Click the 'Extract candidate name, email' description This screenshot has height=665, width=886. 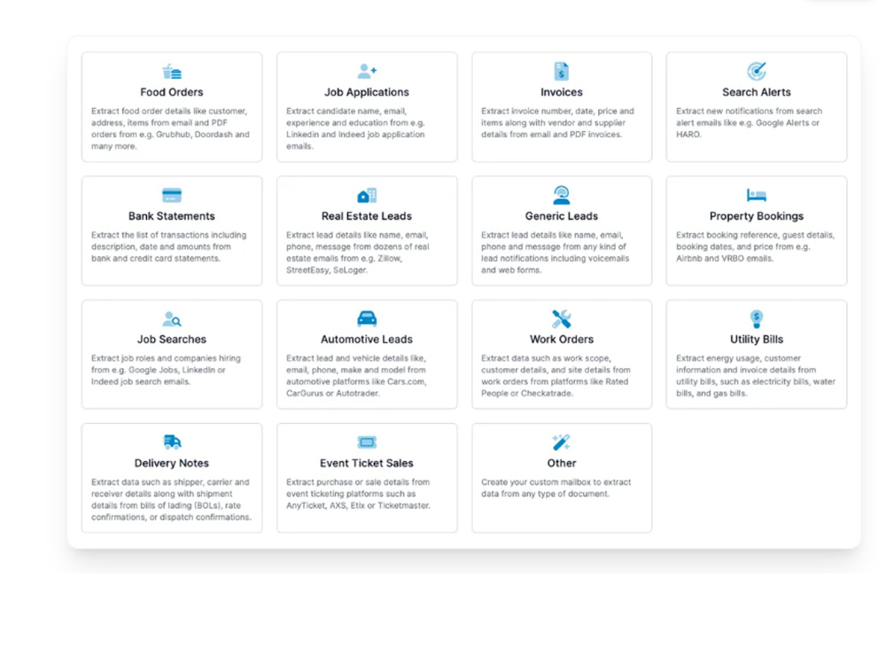[356, 129]
